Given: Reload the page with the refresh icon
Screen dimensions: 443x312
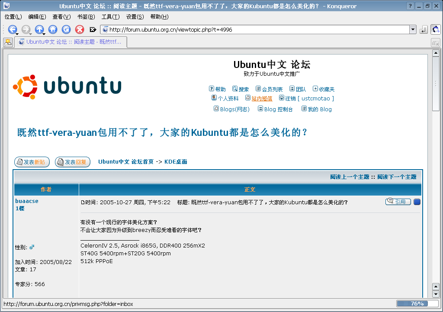Looking at the screenshot, I should click(66, 29).
